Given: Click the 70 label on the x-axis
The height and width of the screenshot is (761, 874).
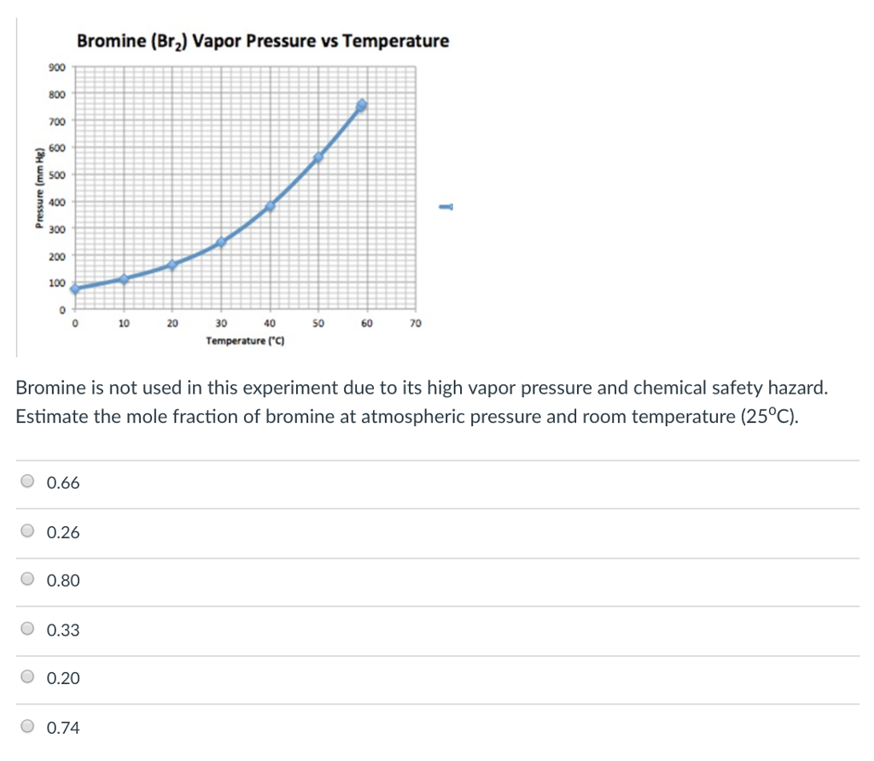Looking at the screenshot, I should pyautogui.click(x=415, y=323).
